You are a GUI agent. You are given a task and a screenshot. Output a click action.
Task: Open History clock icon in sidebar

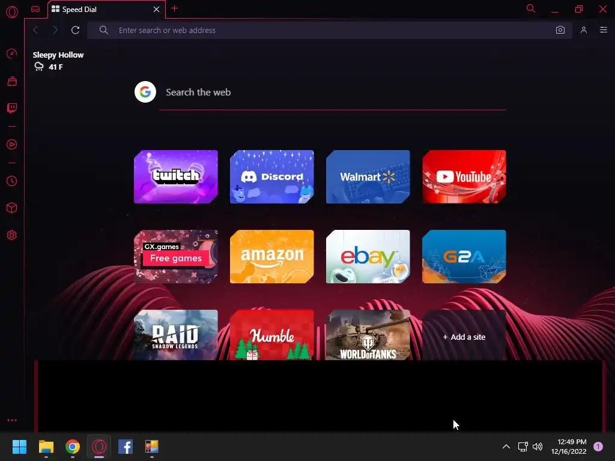click(x=12, y=181)
